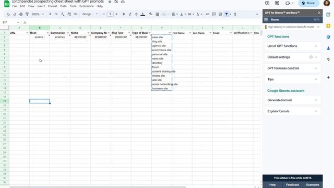Redo the last action

coord(15,14)
